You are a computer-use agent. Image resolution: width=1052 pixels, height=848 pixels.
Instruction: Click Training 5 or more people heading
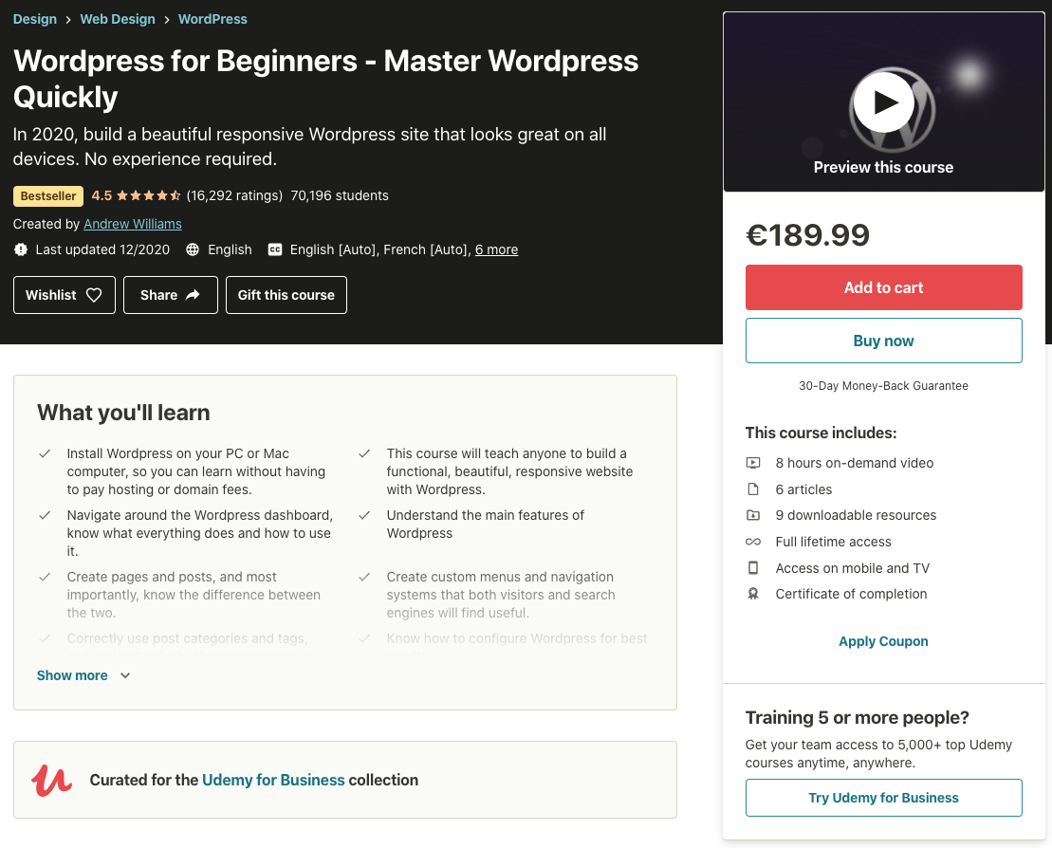point(858,718)
